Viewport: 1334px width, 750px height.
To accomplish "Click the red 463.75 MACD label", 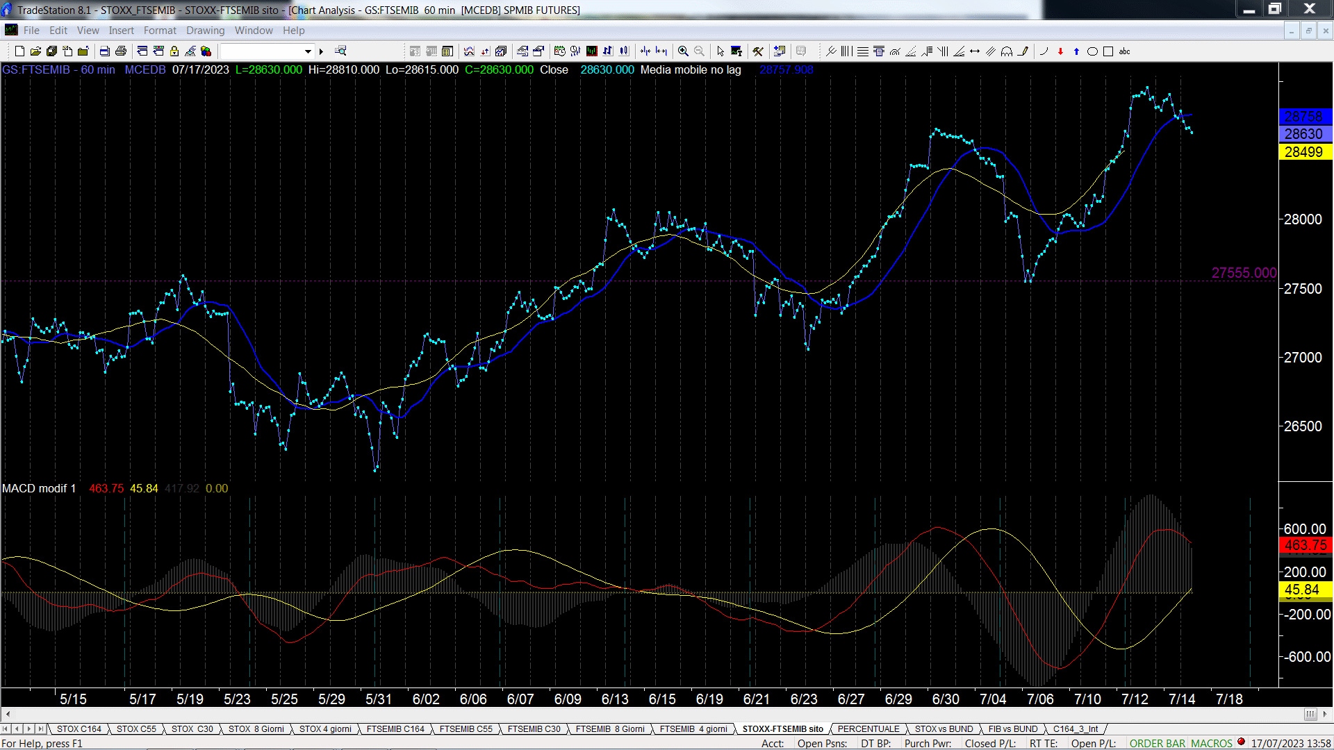I will (x=1305, y=545).
